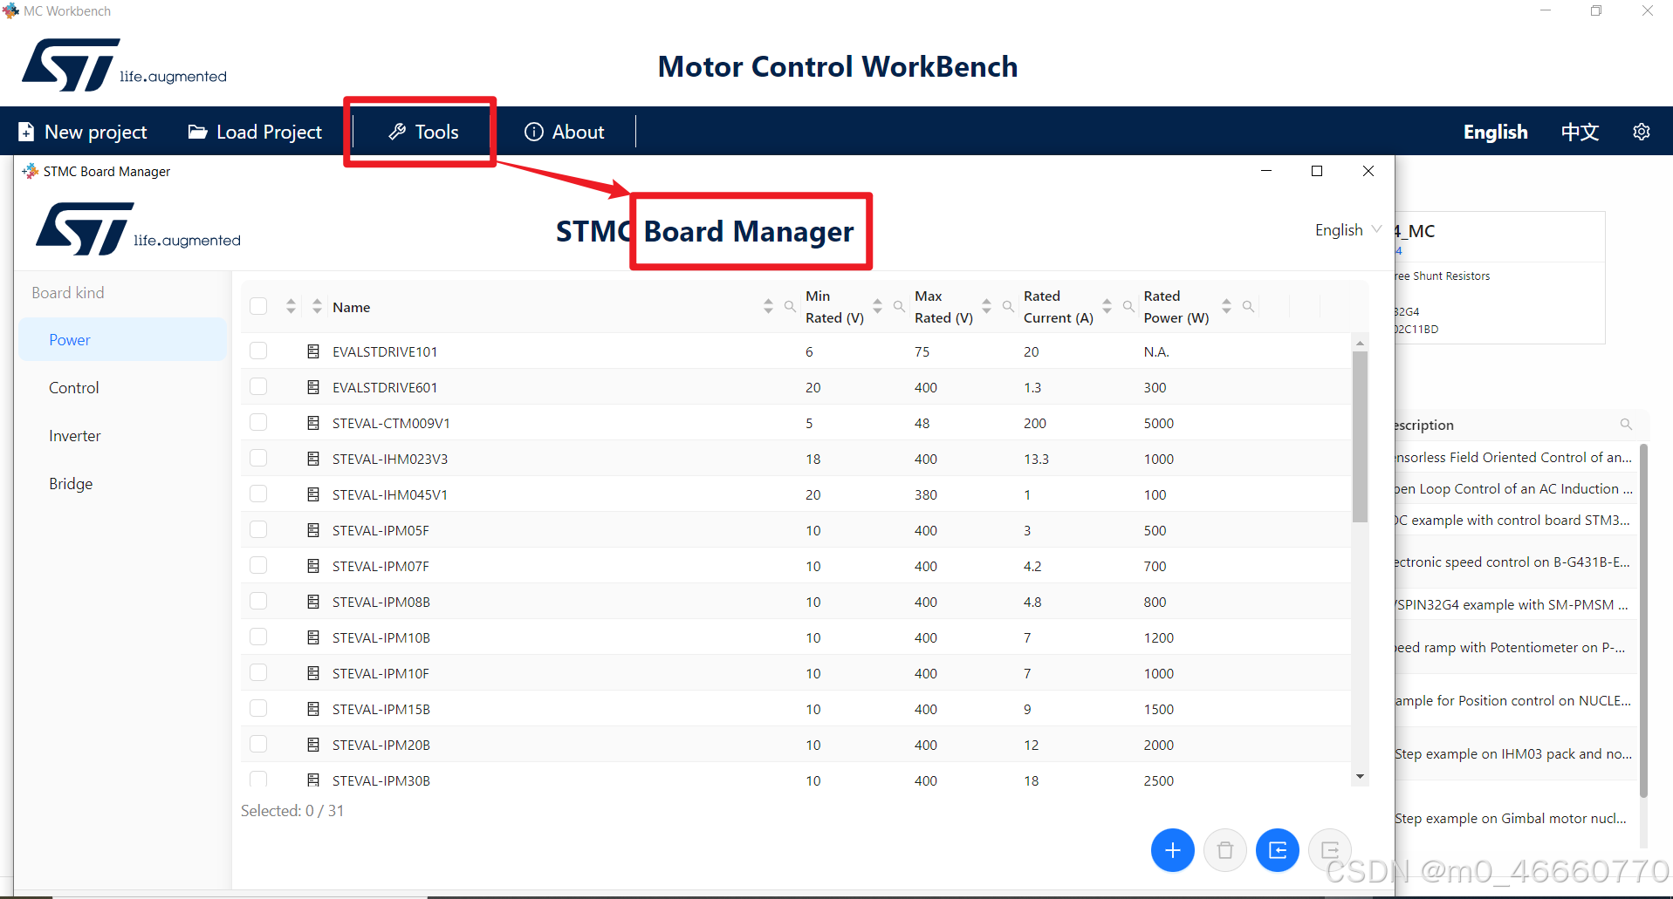
Task: Check the EVALSTDRIVE101 row checkbox
Action: click(x=258, y=351)
